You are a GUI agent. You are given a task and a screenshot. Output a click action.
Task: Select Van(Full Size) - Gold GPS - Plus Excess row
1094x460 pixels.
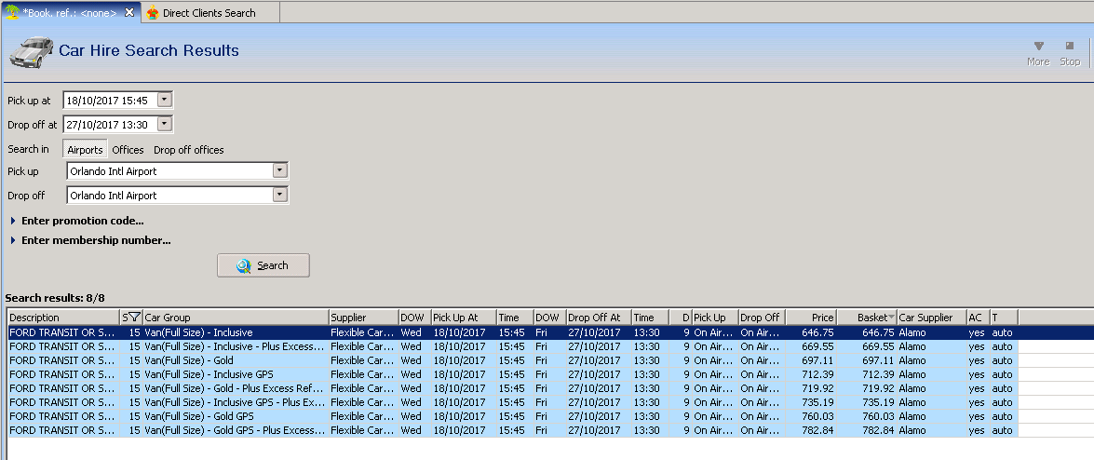coord(513,430)
